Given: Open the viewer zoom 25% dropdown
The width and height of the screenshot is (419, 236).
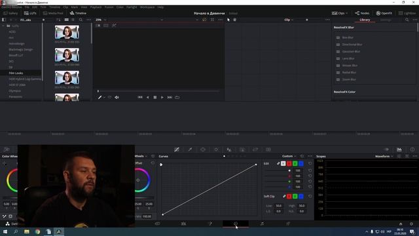Looking at the screenshot, I should [x=101, y=20].
